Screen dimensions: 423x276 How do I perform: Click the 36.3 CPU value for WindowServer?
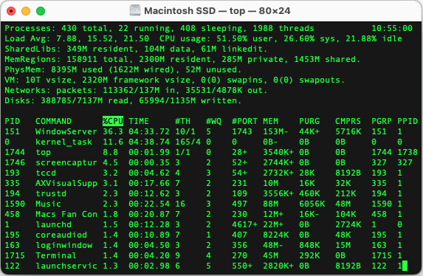(113, 131)
